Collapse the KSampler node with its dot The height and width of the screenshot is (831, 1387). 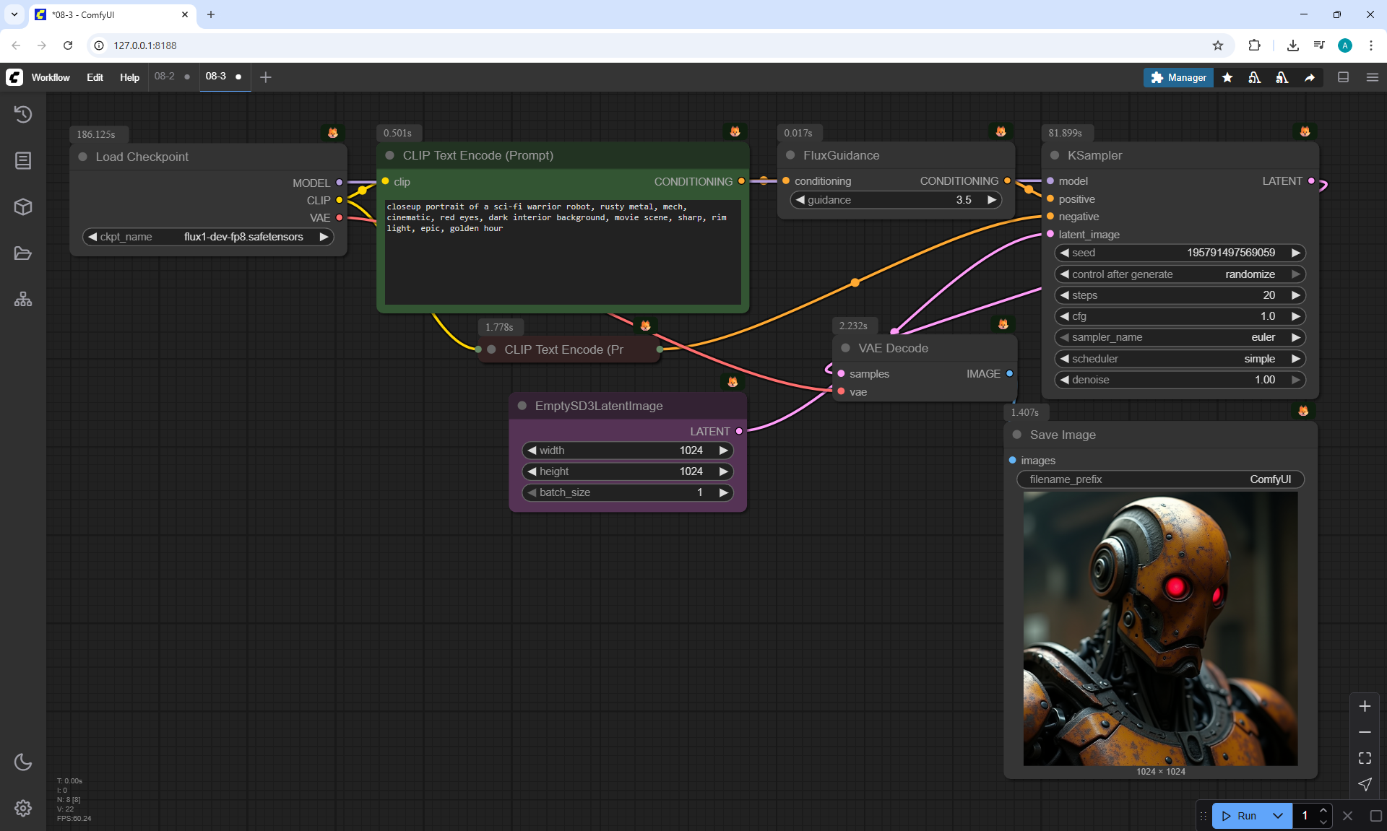(1055, 155)
